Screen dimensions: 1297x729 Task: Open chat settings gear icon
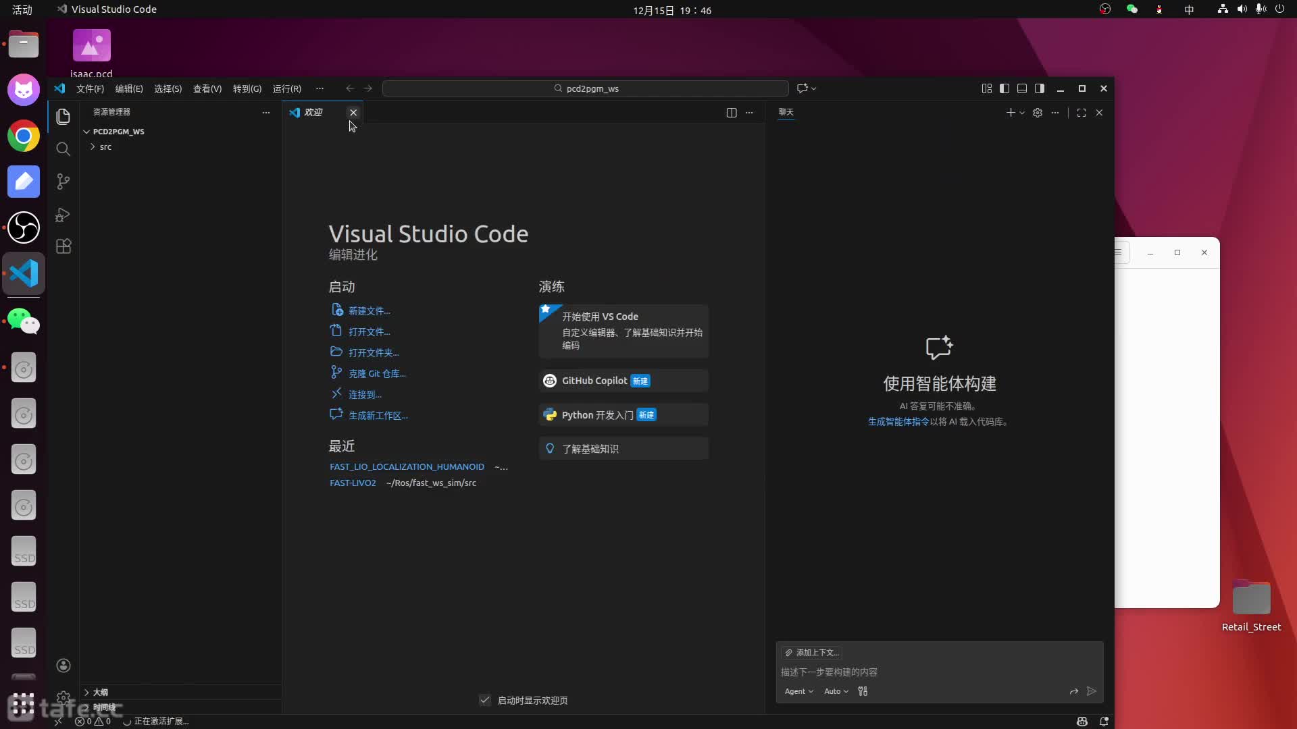click(x=1038, y=113)
